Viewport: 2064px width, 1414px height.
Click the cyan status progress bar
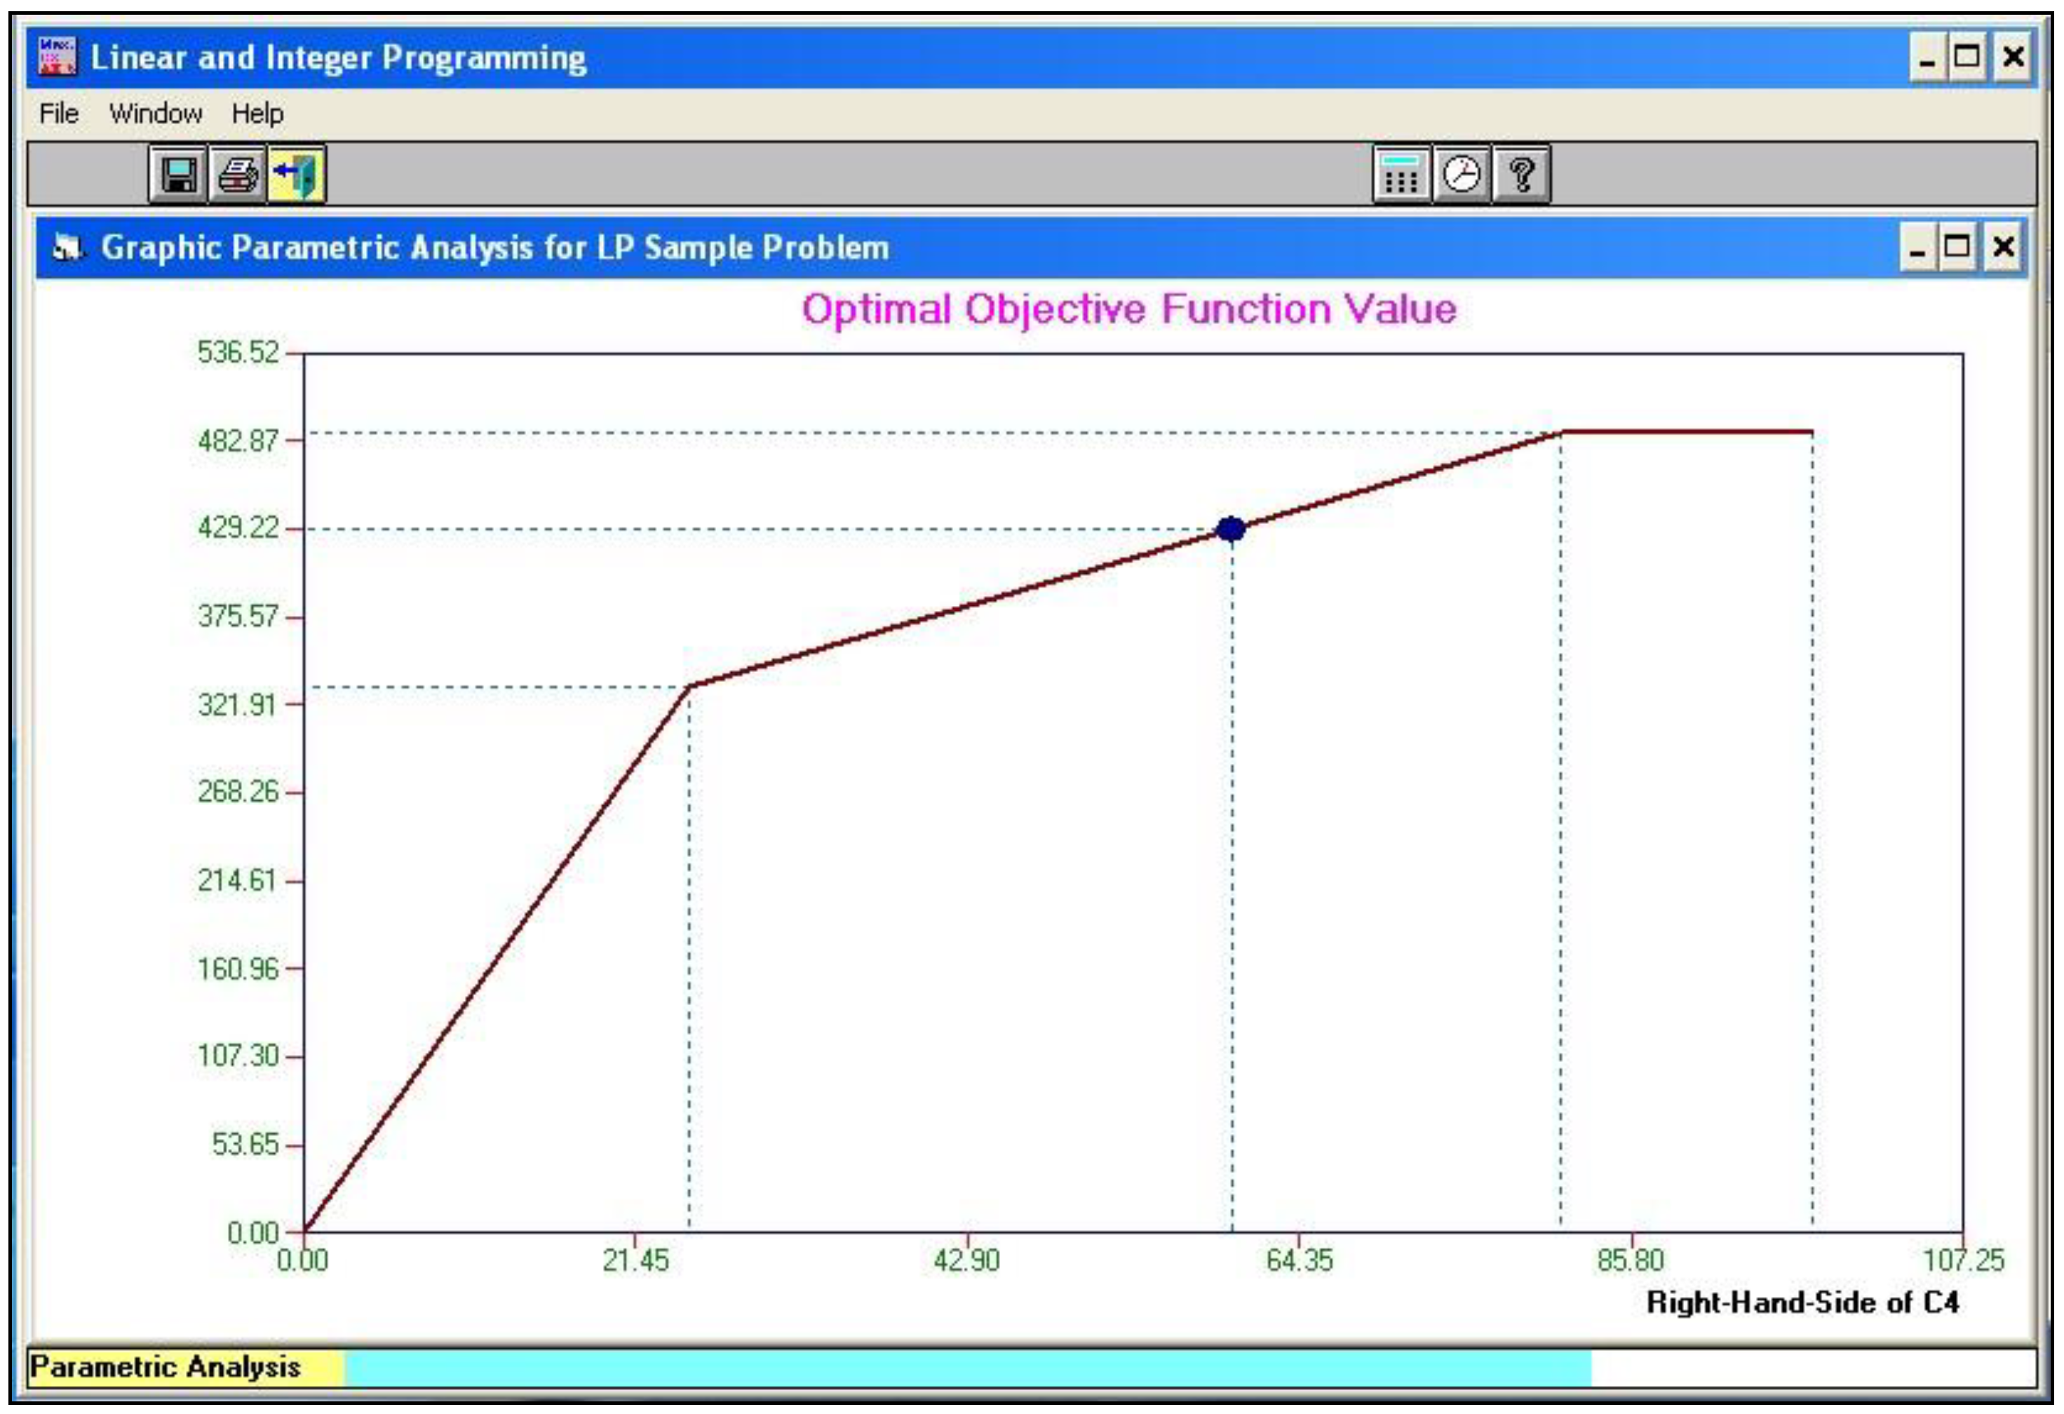click(966, 1367)
